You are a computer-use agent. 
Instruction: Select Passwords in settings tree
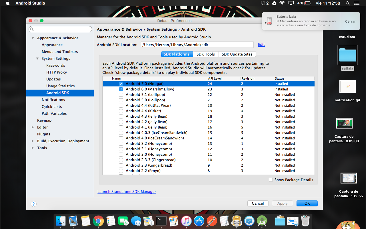tap(56, 66)
